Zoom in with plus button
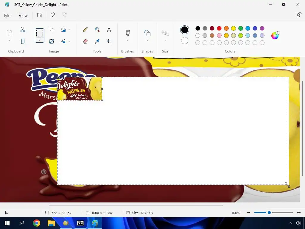305x229 pixels. pos(299,212)
